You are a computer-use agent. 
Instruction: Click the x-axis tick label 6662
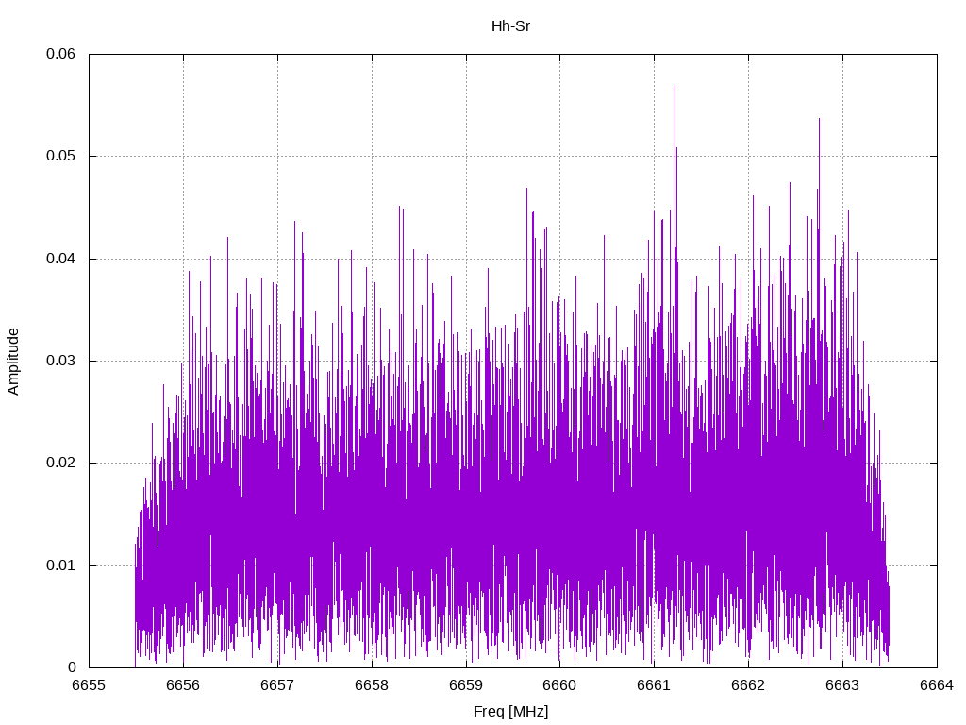pyautogui.click(x=748, y=685)
